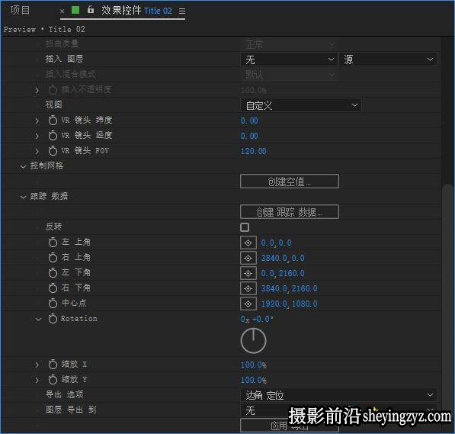Click crosshair point picker for 右 上角
Image resolution: width=455 pixels, height=434 pixels.
(248, 258)
